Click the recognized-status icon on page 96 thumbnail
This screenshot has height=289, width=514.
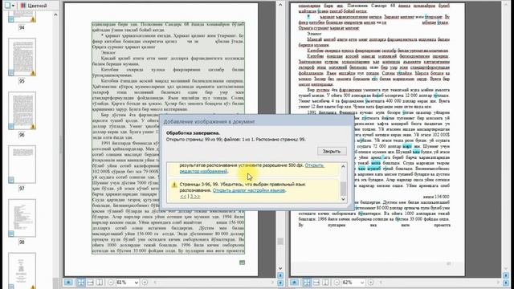pos(11,126)
